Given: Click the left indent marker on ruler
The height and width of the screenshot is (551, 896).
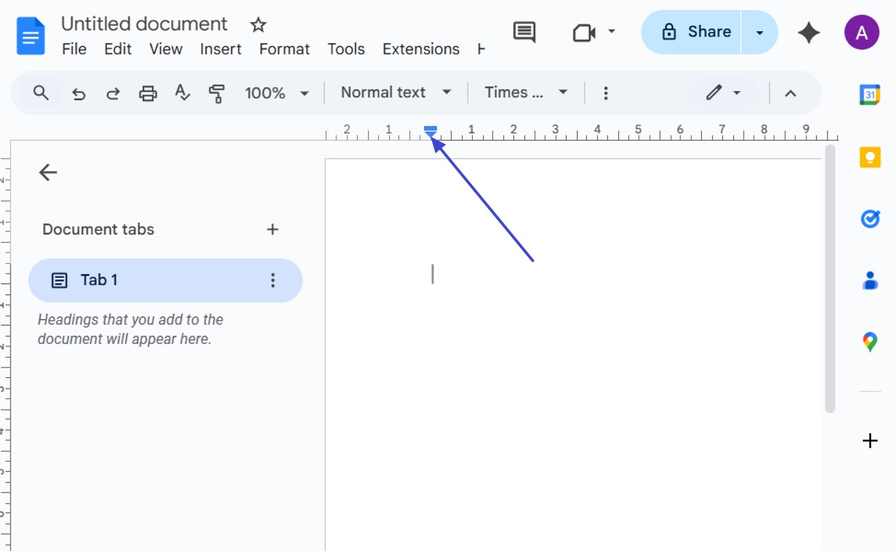Looking at the screenshot, I should (x=430, y=134).
